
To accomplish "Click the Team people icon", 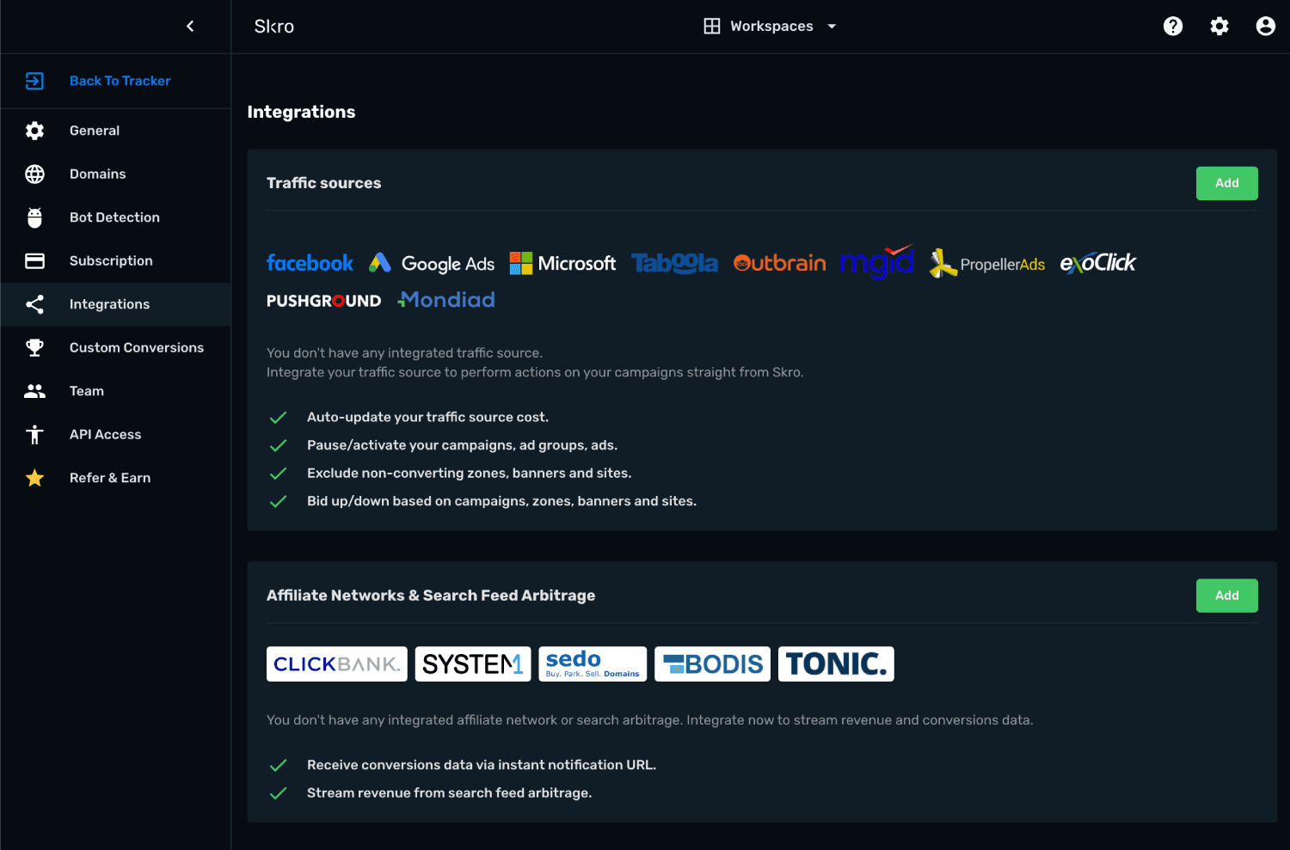I will pyautogui.click(x=34, y=391).
